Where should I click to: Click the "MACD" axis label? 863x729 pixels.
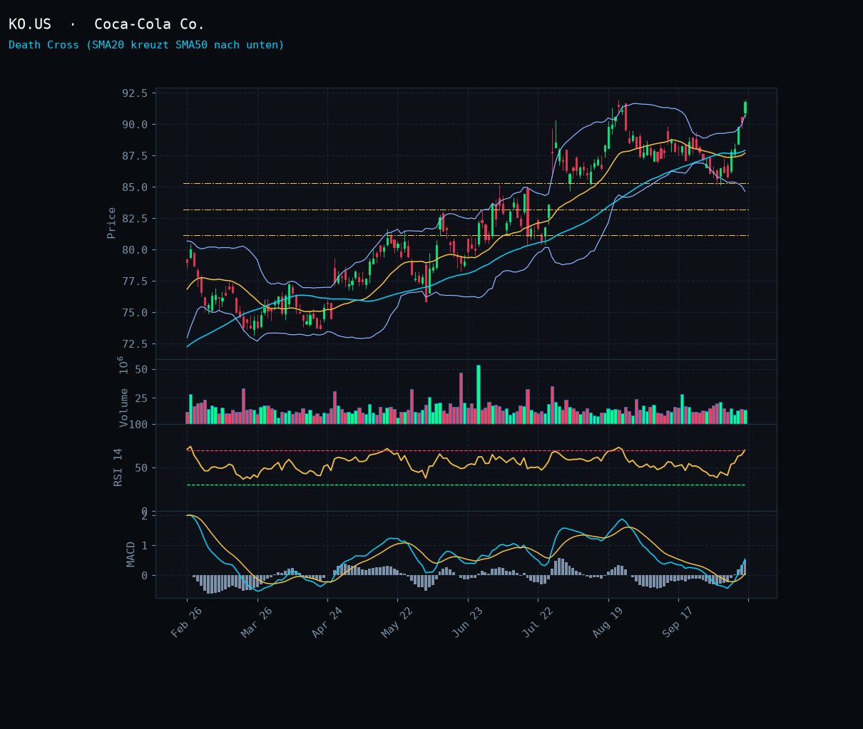131,554
